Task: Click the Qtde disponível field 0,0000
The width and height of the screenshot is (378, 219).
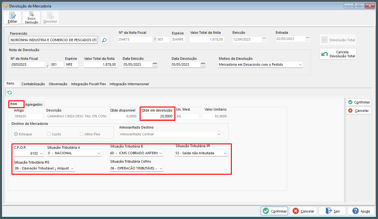Action: pos(124,116)
